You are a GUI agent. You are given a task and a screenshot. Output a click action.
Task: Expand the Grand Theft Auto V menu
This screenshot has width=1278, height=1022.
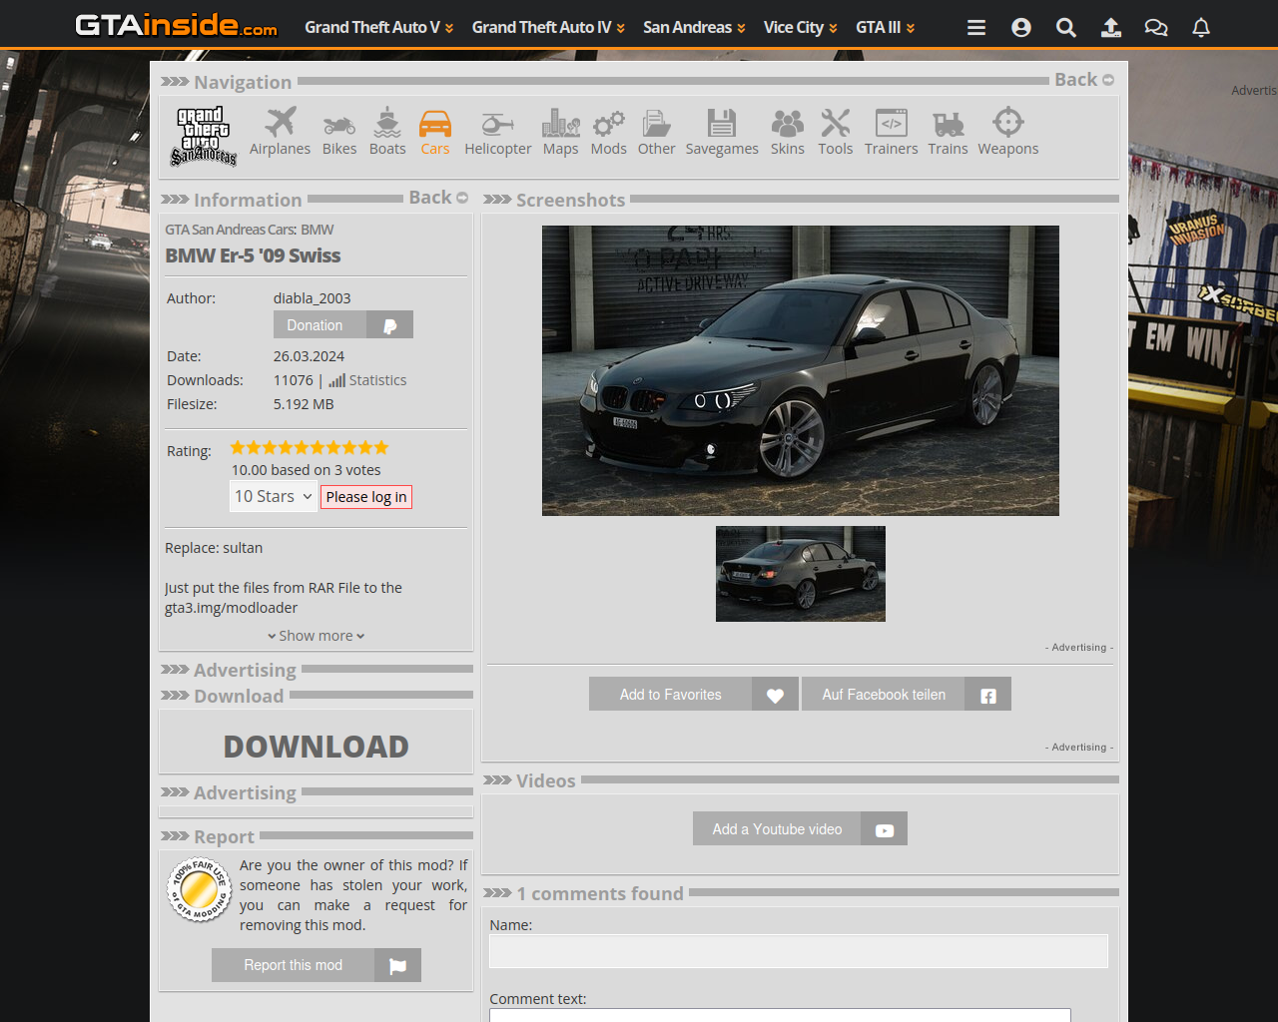[x=379, y=28]
